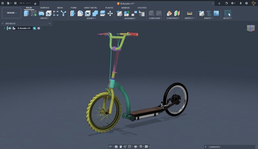
Task: Select the Automated Modeling tool icon
Action: pyautogui.click(x=63, y=13)
